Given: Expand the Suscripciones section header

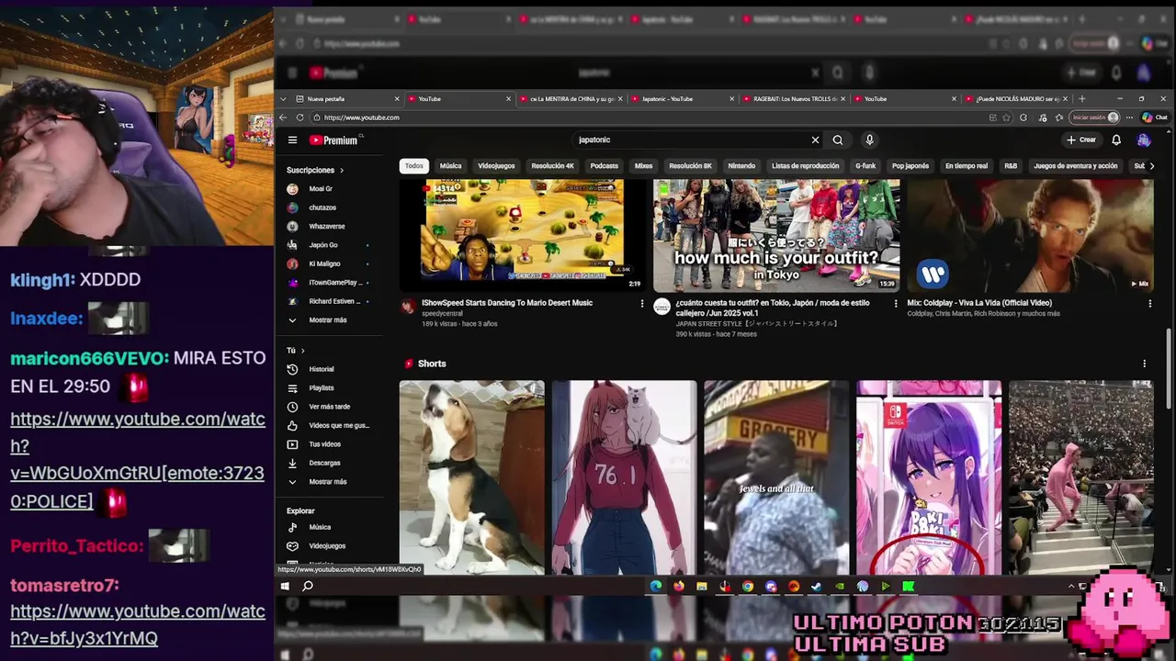Looking at the screenshot, I should point(315,171).
